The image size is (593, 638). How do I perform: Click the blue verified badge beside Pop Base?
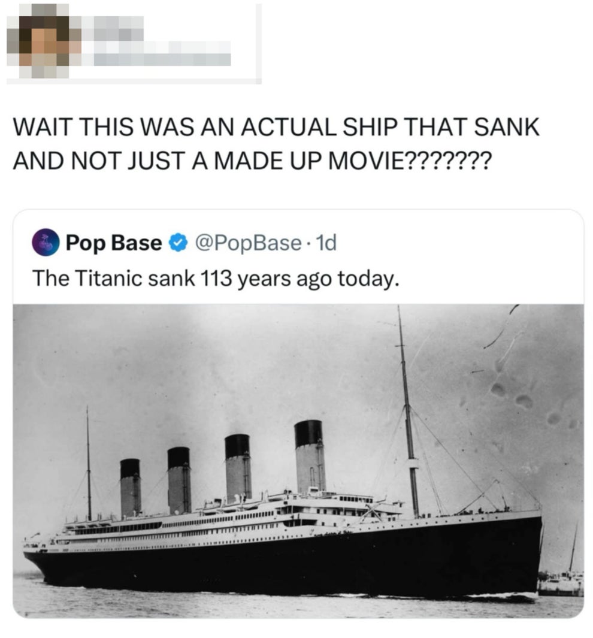[177, 243]
